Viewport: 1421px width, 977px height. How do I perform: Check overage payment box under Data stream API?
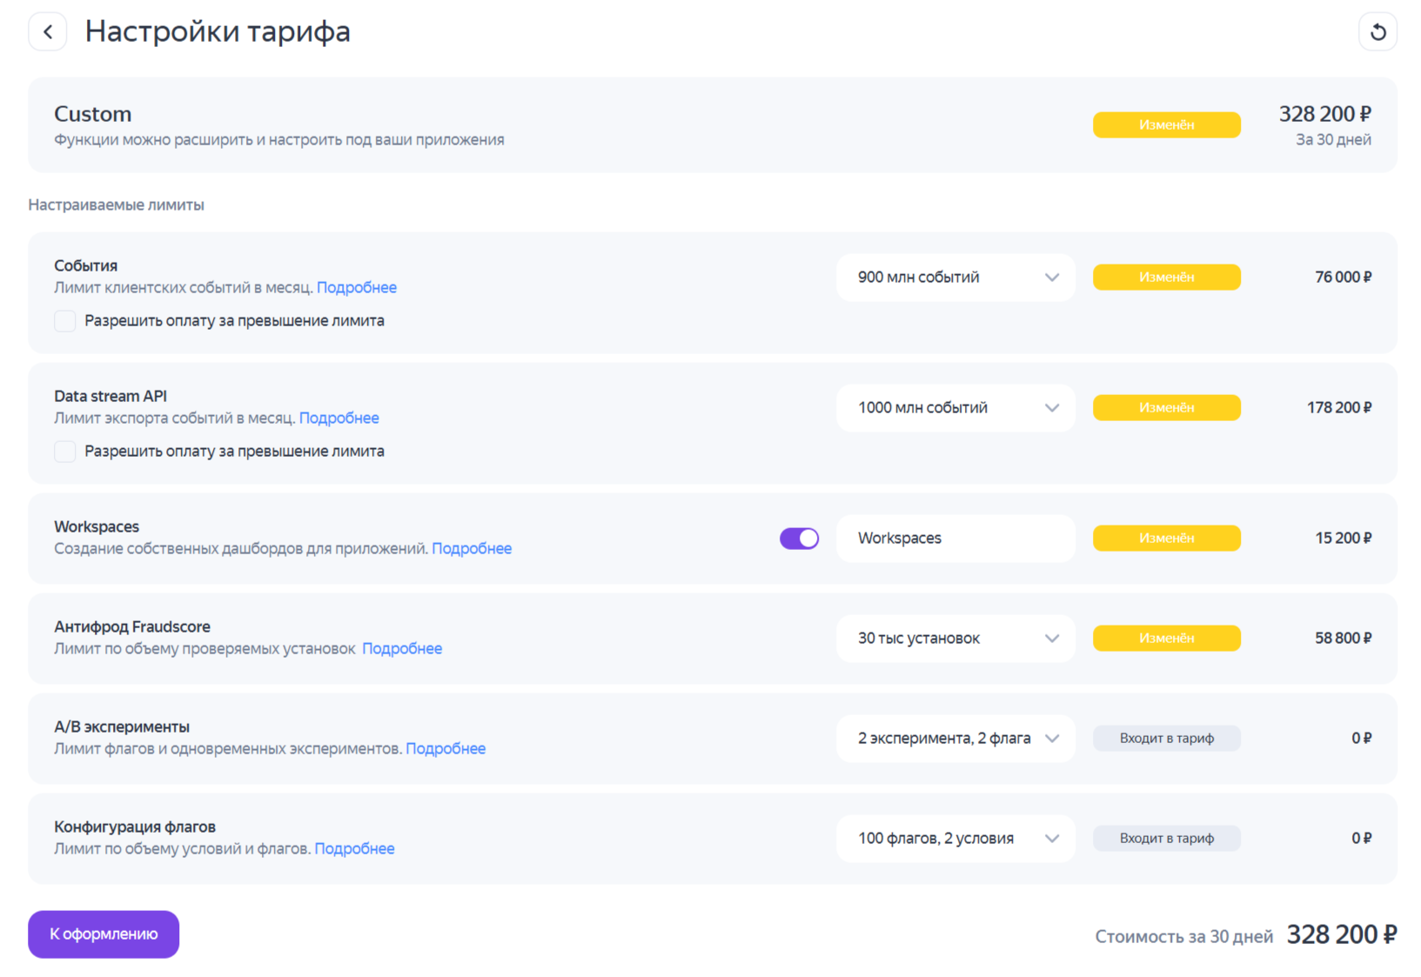(x=65, y=452)
